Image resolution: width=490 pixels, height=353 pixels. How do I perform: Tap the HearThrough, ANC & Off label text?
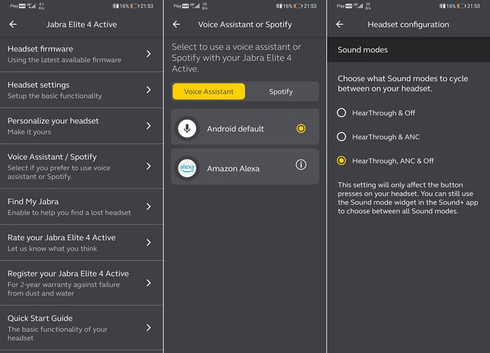[x=393, y=161]
